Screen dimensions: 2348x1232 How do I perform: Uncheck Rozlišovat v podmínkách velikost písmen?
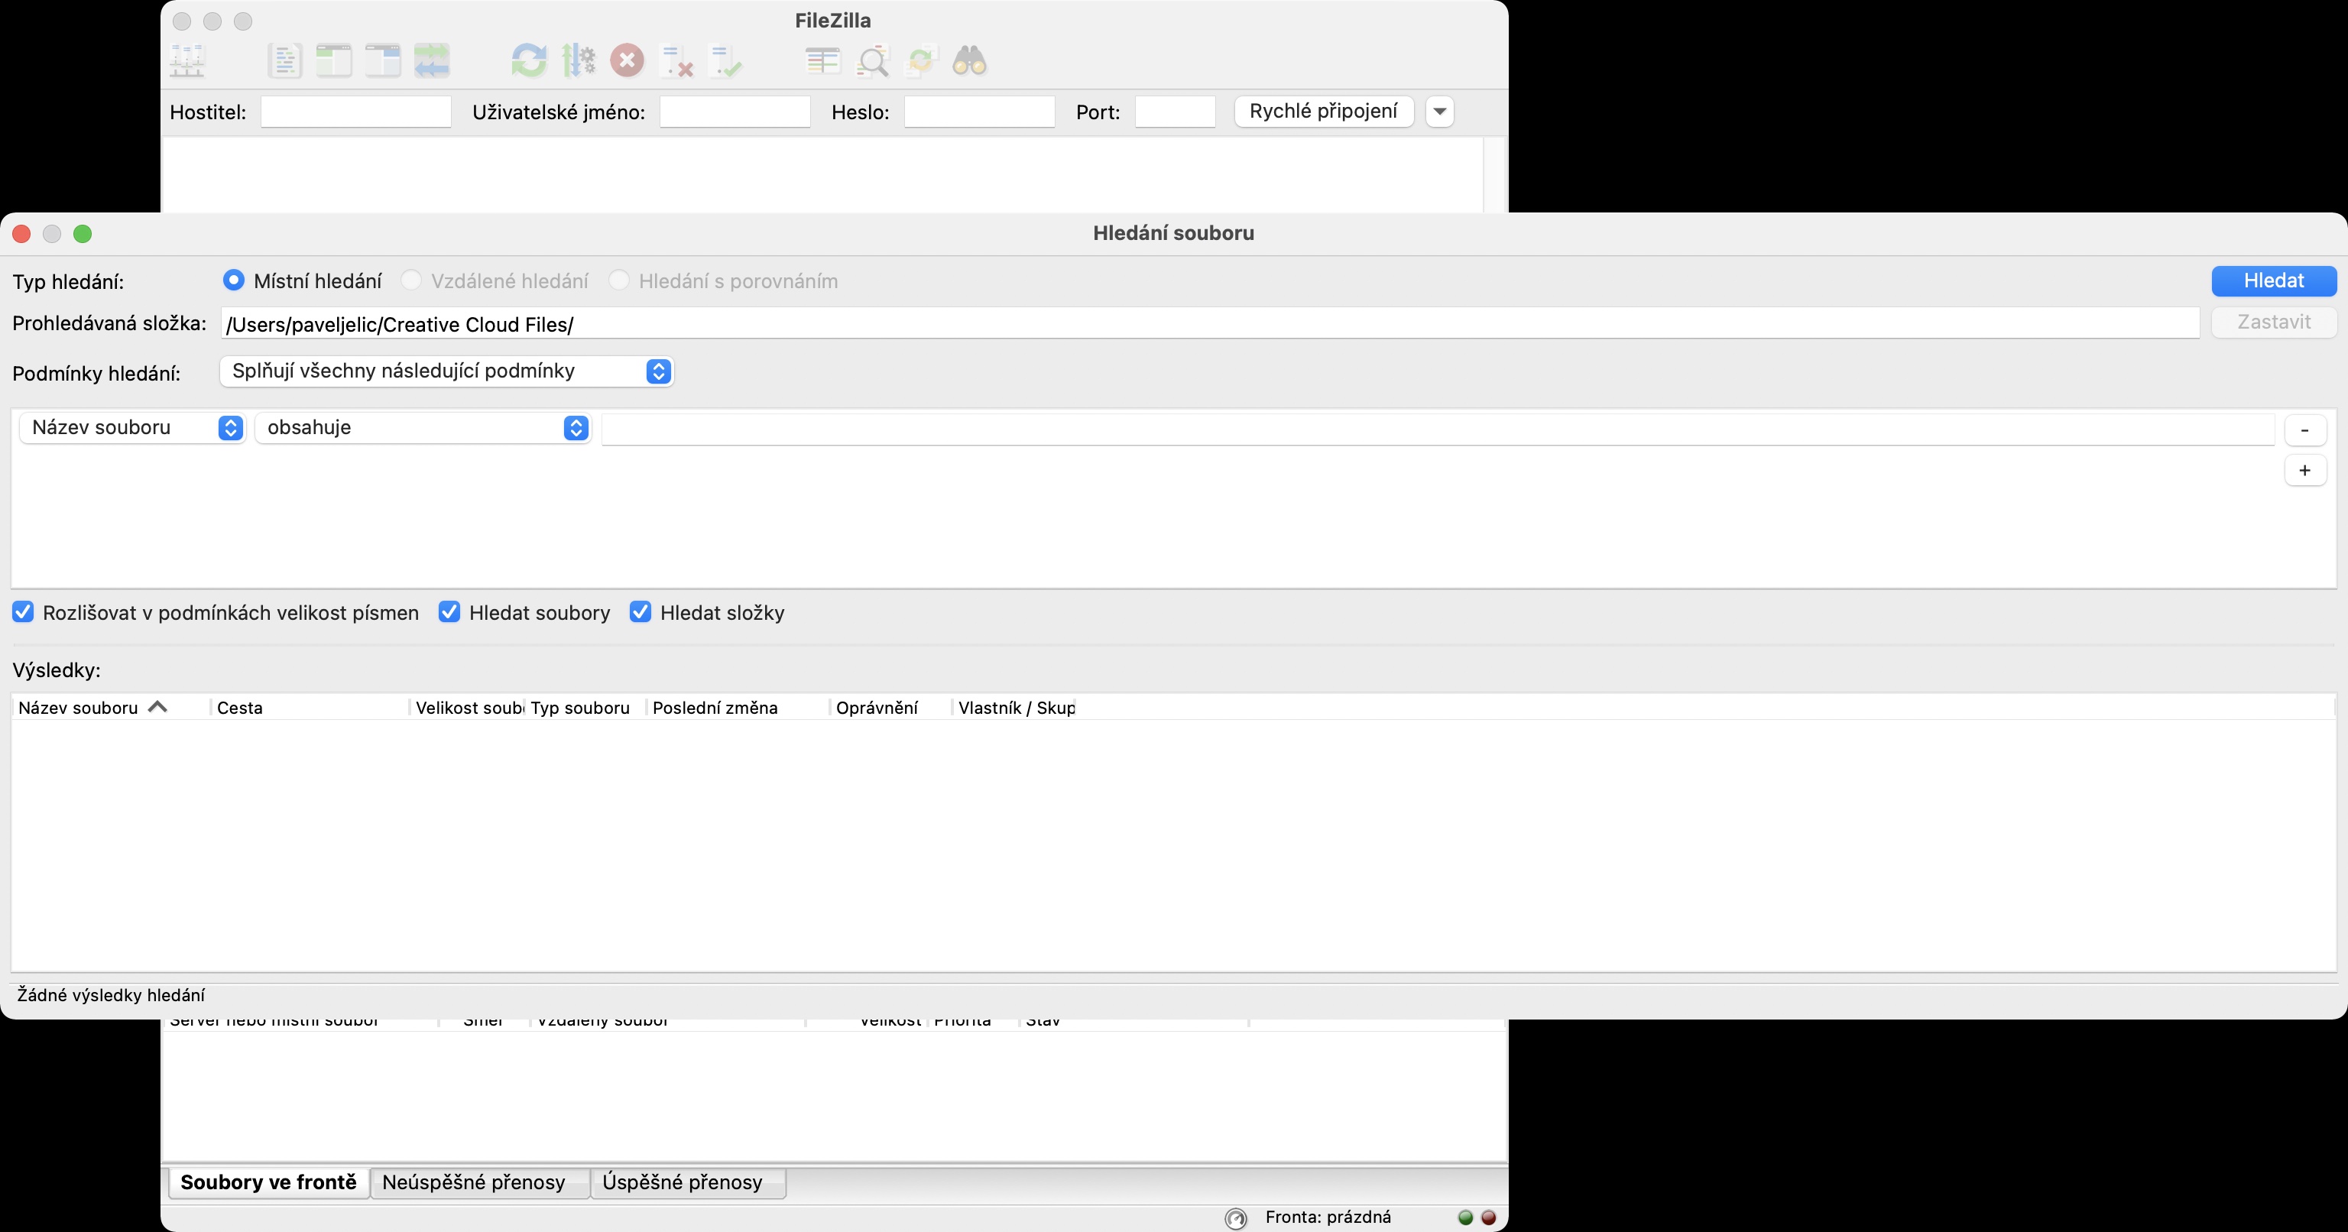point(23,612)
